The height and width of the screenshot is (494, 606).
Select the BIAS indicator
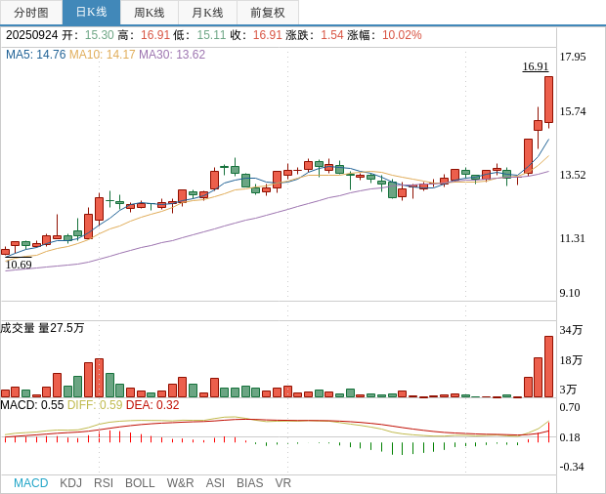pos(249,483)
